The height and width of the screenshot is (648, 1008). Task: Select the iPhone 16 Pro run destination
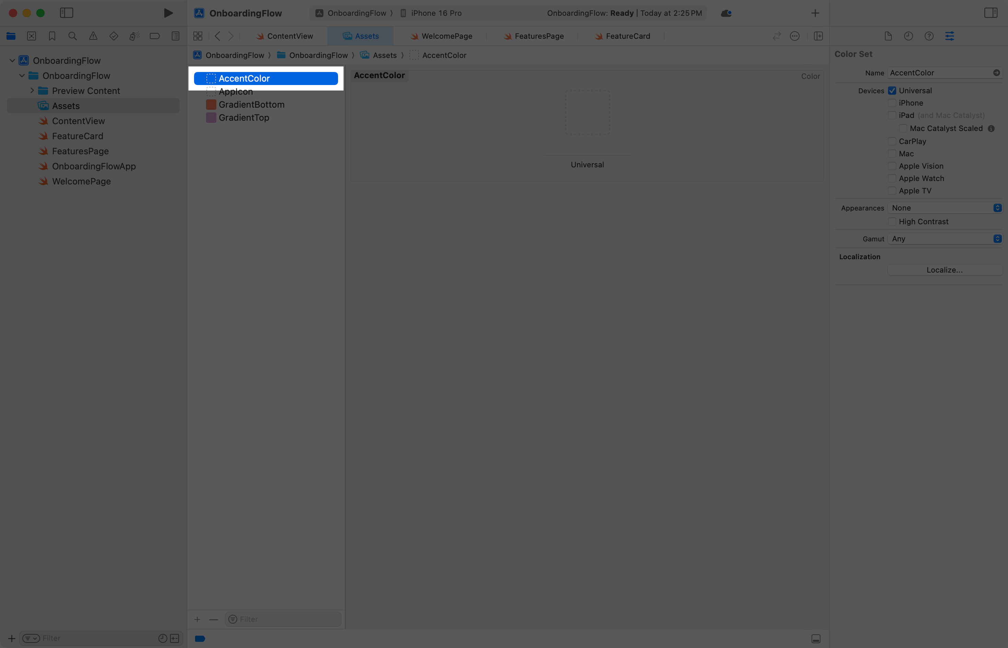(x=436, y=13)
